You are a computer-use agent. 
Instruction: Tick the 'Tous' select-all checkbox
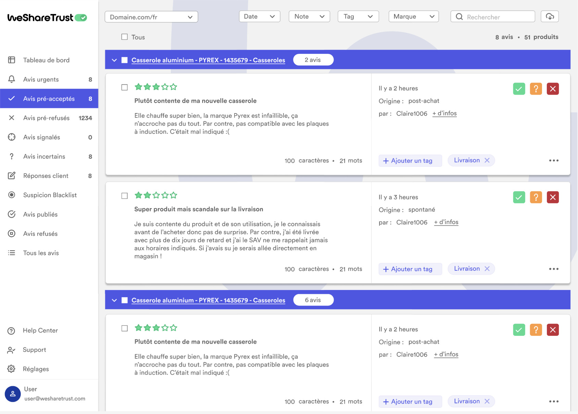125,37
